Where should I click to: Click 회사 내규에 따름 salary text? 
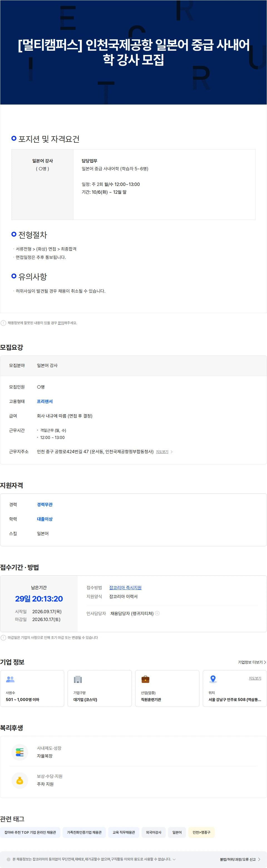coord(65,416)
